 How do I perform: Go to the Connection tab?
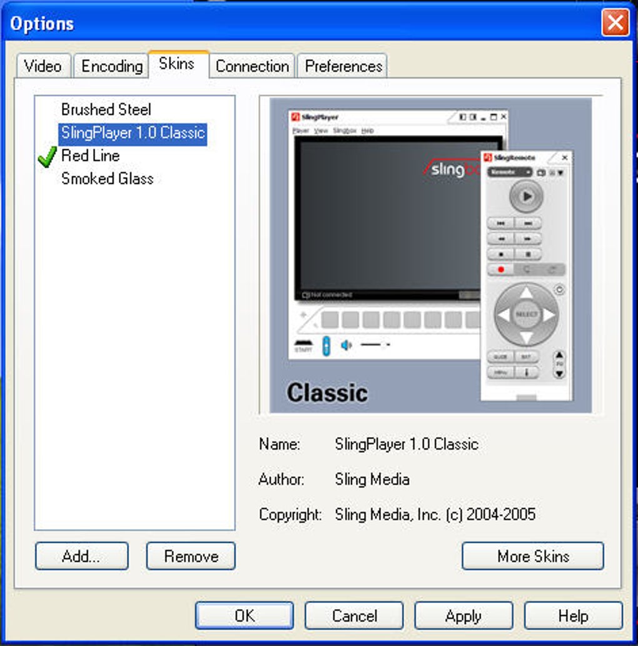tap(252, 66)
